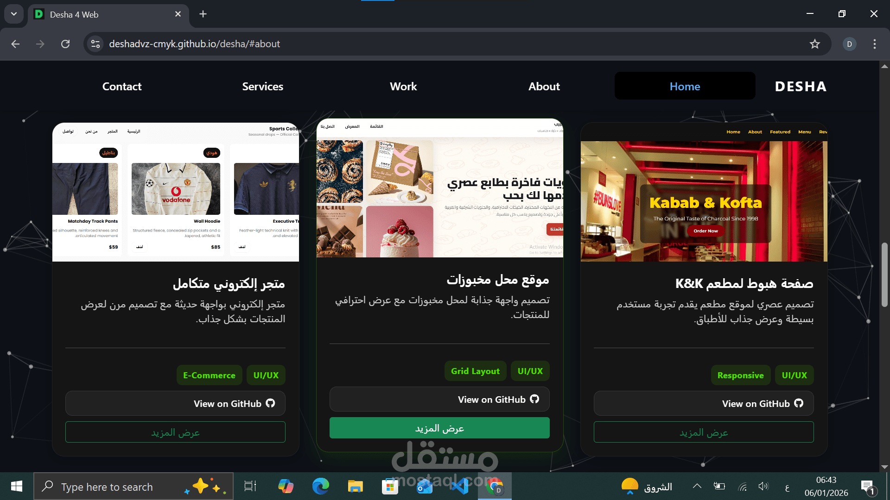The height and width of the screenshot is (500, 890).
Task: Open File Explorer from the taskbar
Action: click(355, 487)
